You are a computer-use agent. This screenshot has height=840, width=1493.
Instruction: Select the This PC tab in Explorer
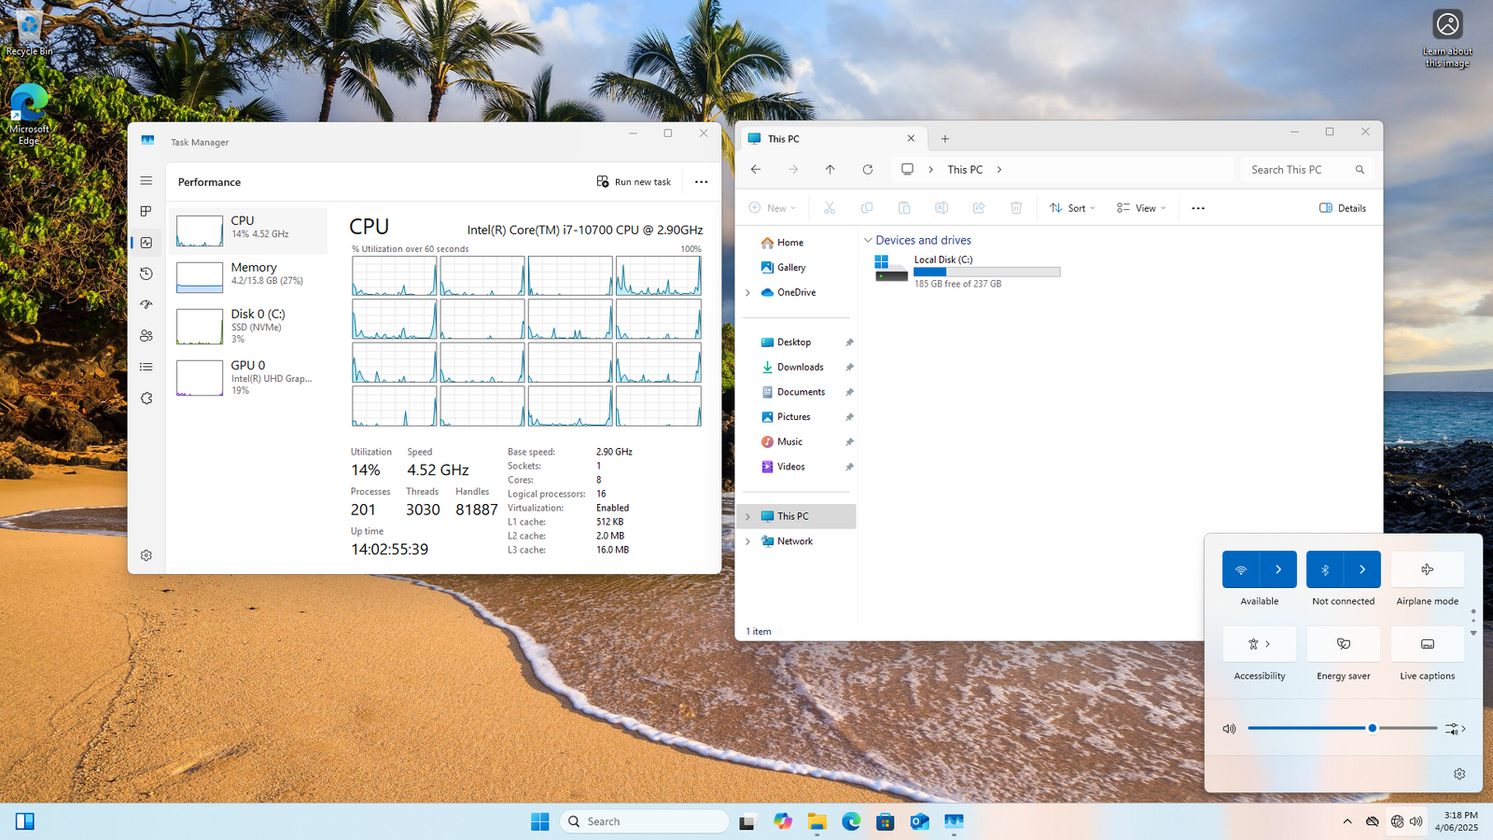pyautogui.click(x=833, y=138)
